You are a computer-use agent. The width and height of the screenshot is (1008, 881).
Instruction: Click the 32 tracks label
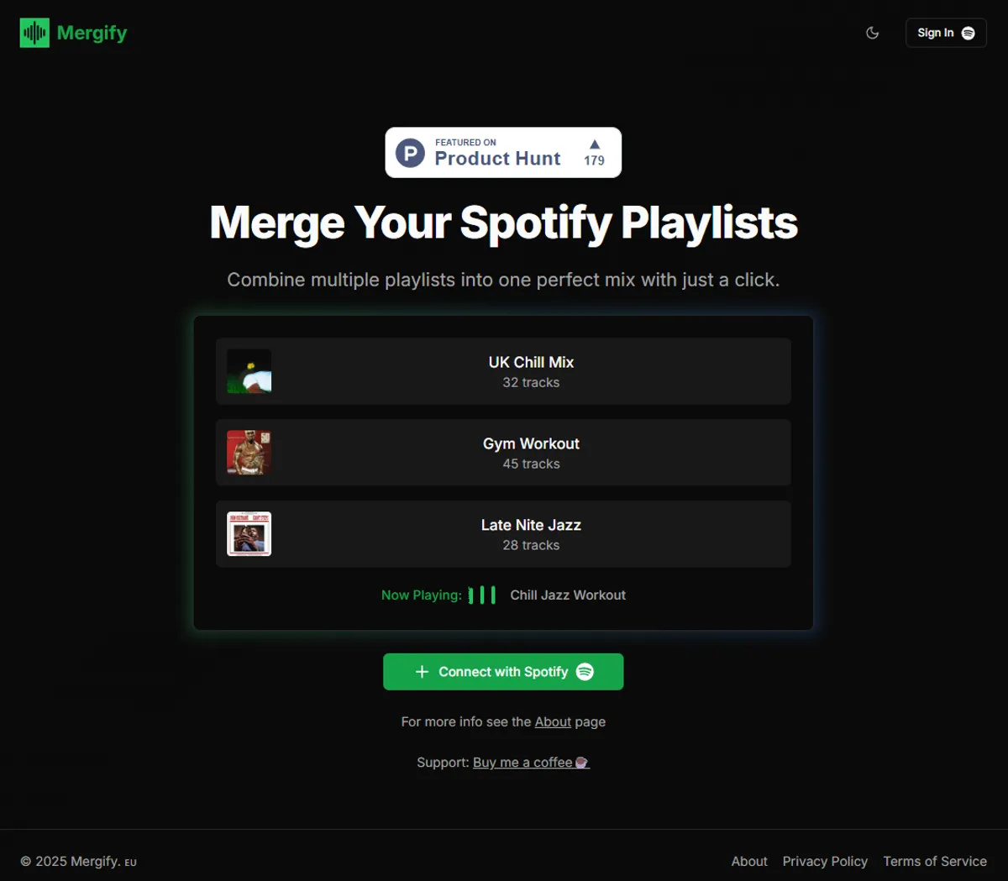[x=531, y=382]
